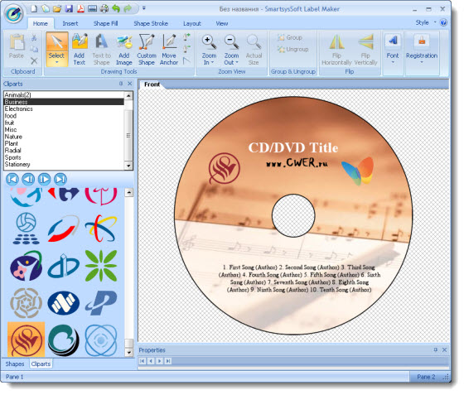Pin the Cliparts panel
This screenshot has height=395, width=464.
click(x=121, y=84)
